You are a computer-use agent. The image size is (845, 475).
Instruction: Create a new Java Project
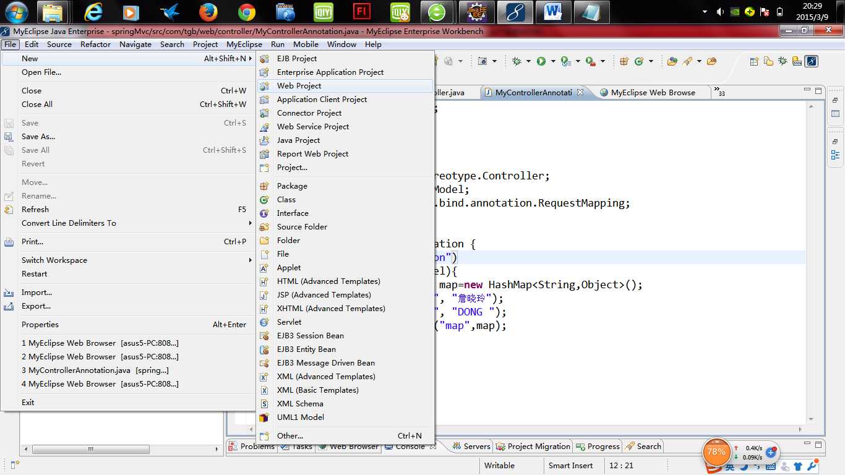[x=345, y=140]
